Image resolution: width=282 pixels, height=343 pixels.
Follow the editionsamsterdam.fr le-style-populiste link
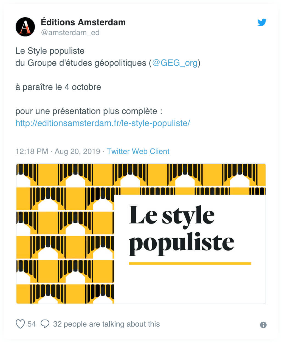click(103, 123)
